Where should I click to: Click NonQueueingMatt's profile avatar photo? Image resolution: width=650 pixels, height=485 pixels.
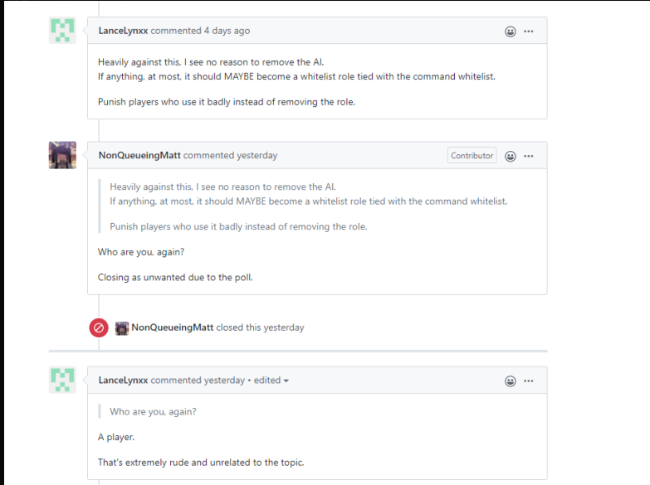(x=62, y=155)
